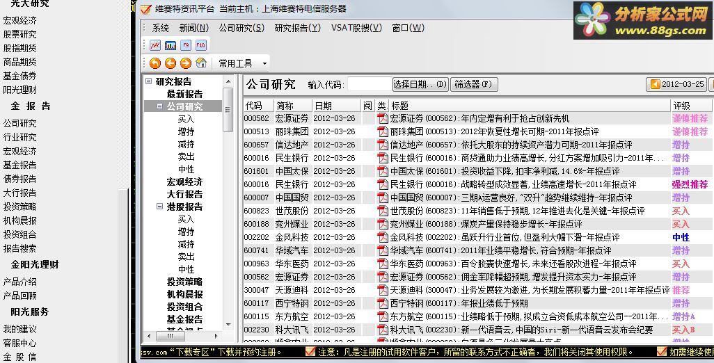Open the PDF icon for 金风科技 report

click(x=383, y=237)
